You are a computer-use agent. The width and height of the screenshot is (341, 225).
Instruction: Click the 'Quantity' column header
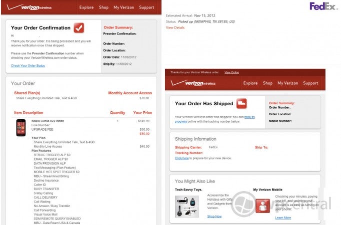tap(117, 113)
